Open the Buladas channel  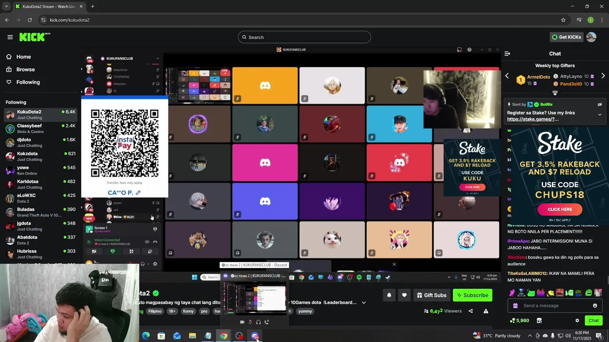click(x=40, y=212)
